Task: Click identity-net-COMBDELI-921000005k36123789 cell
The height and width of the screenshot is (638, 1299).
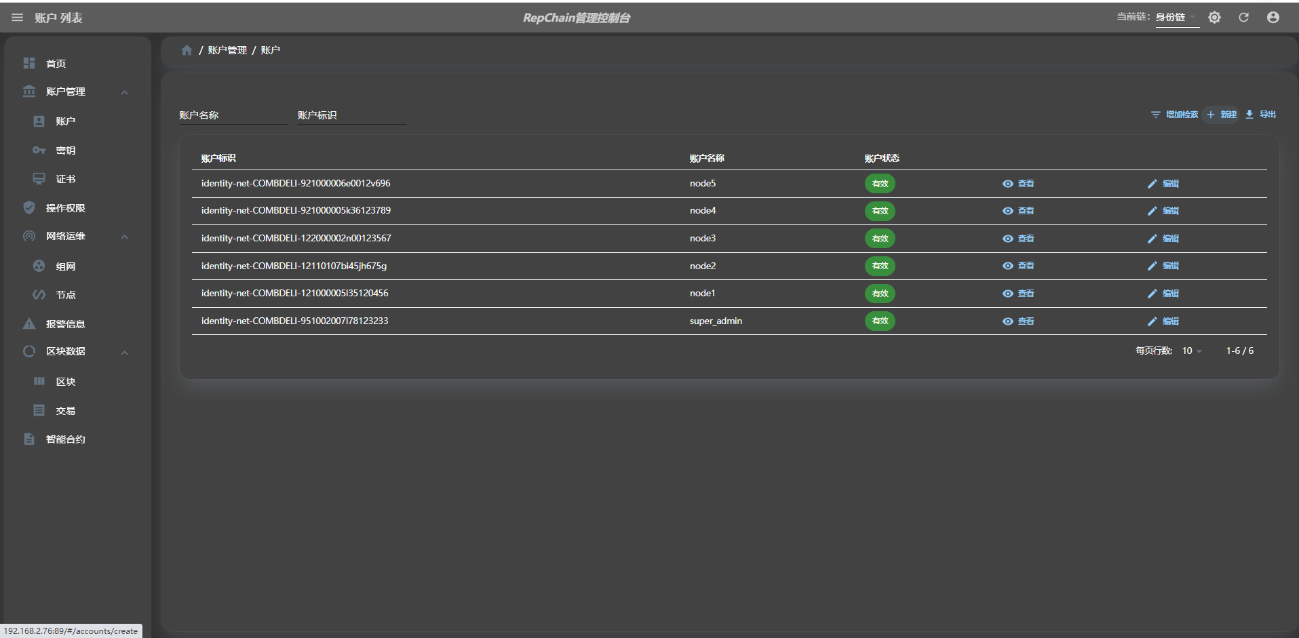Action: (x=296, y=211)
